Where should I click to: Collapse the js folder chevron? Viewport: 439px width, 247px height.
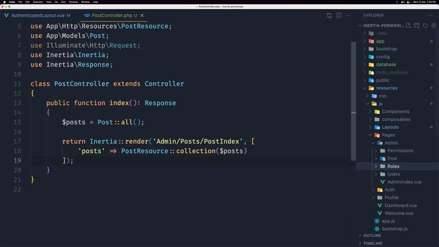pyautogui.click(x=368, y=104)
